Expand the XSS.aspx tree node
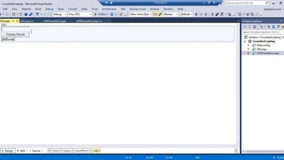This screenshot has height=160, width=284. click(248, 49)
